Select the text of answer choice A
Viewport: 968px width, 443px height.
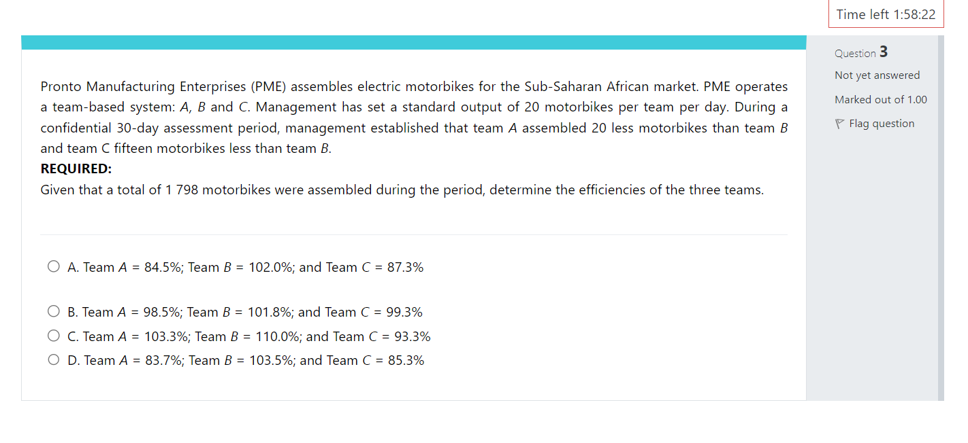245,266
